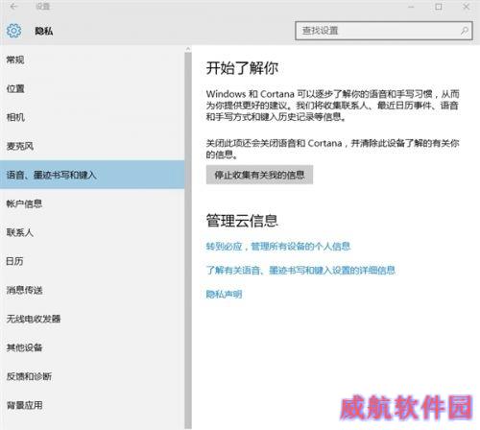Click into the 查找设置 search field
Screen dimensions: 480x430
point(384,31)
